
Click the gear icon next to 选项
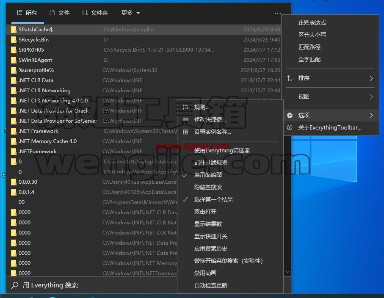290,115
